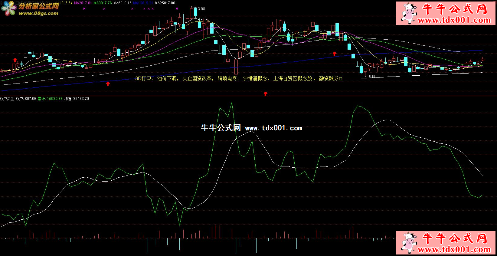497x256 pixels.
Task: Select the 13.98 high price marker
Action: [x=200, y=9]
